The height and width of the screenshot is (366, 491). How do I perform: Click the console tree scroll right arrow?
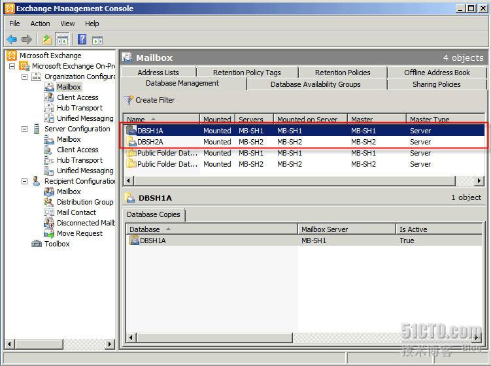click(x=110, y=344)
